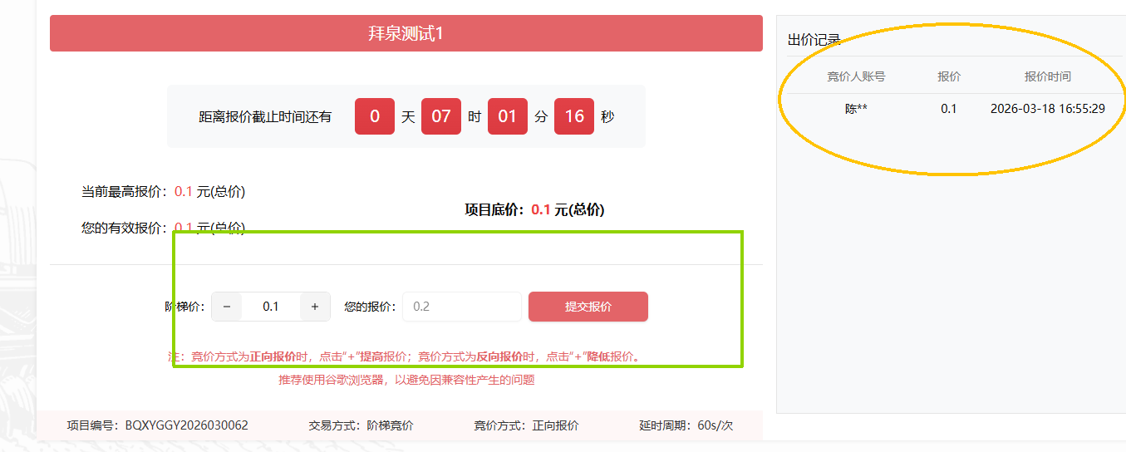Image resolution: width=1126 pixels, height=452 pixels.
Task: Click the 拜泉测试1 title banner
Action: (406, 33)
